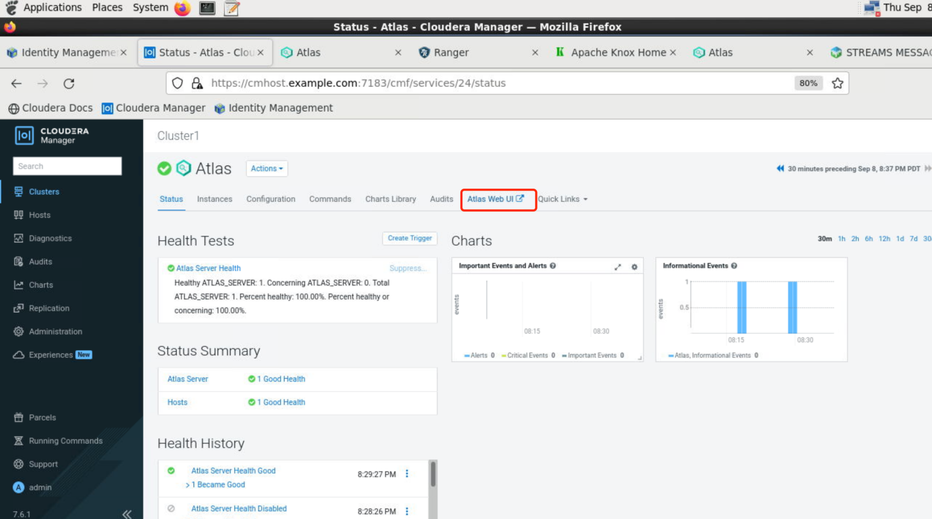Select the Charts Library tab

tap(391, 199)
